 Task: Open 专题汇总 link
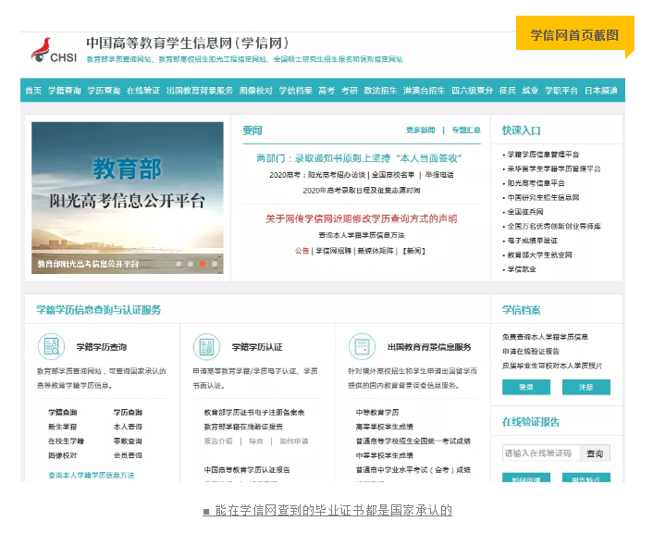pos(466,130)
